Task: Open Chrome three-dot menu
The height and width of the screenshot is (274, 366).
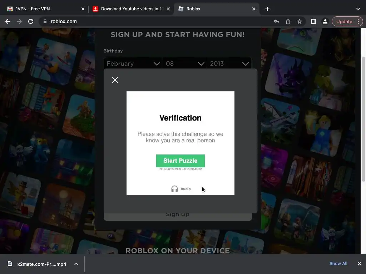Action: (x=358, y=21)
